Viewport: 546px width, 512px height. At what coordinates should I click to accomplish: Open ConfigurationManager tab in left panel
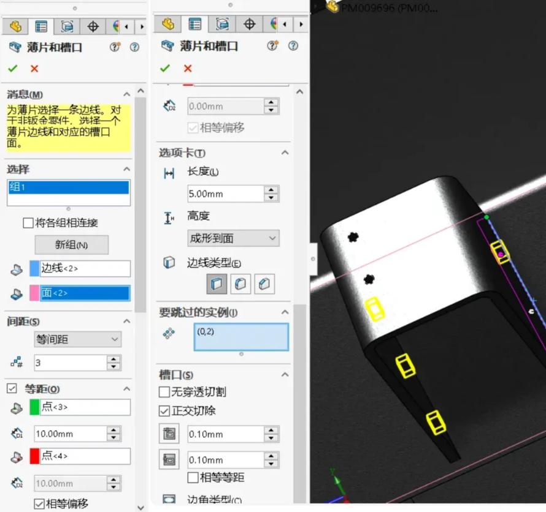click(x=67, y=26)
